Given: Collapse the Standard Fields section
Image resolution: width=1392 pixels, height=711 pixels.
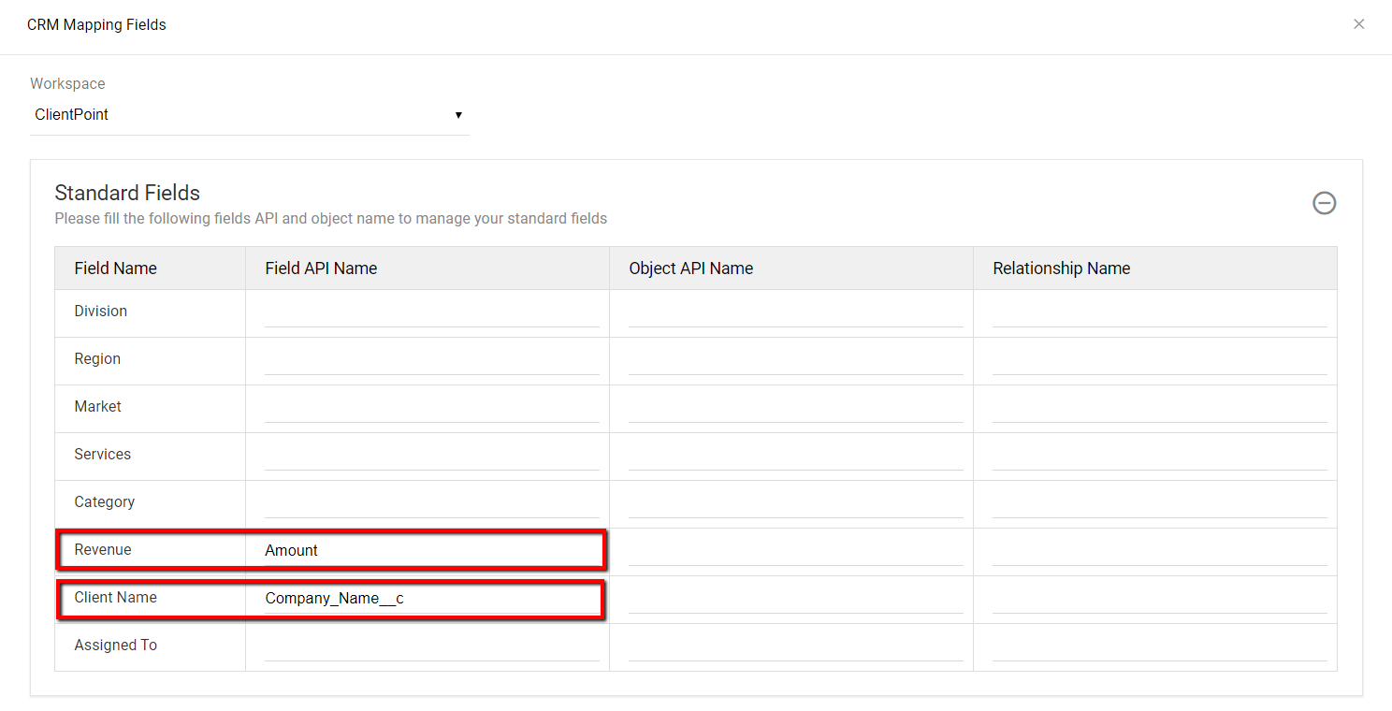Looking at the screenshot, I should (x=1324, y=203).
